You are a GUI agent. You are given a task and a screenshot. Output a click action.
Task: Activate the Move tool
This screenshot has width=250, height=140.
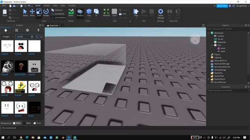[x=32, y=12]
